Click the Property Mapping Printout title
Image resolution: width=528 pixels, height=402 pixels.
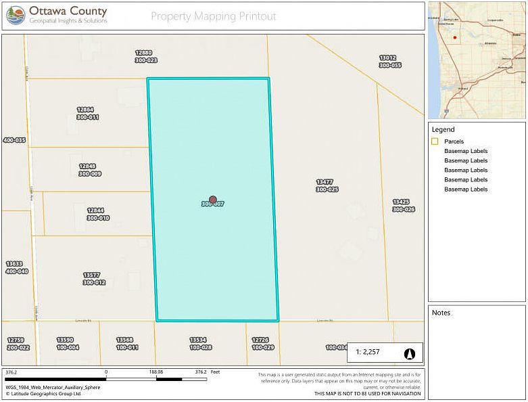213,16
